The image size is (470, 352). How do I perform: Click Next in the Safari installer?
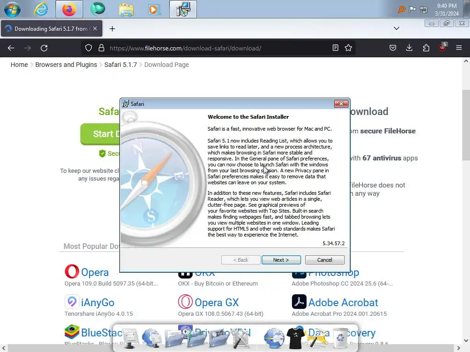[281, 260]
